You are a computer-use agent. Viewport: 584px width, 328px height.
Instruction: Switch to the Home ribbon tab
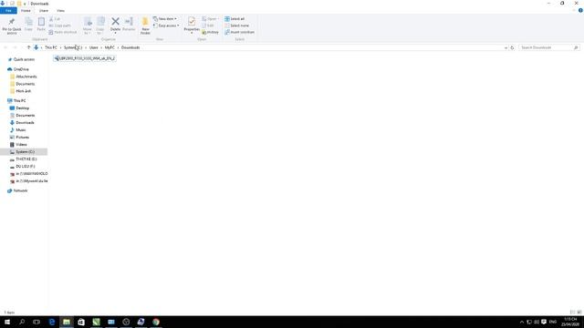pyautogui.click(x=26, y=11)
